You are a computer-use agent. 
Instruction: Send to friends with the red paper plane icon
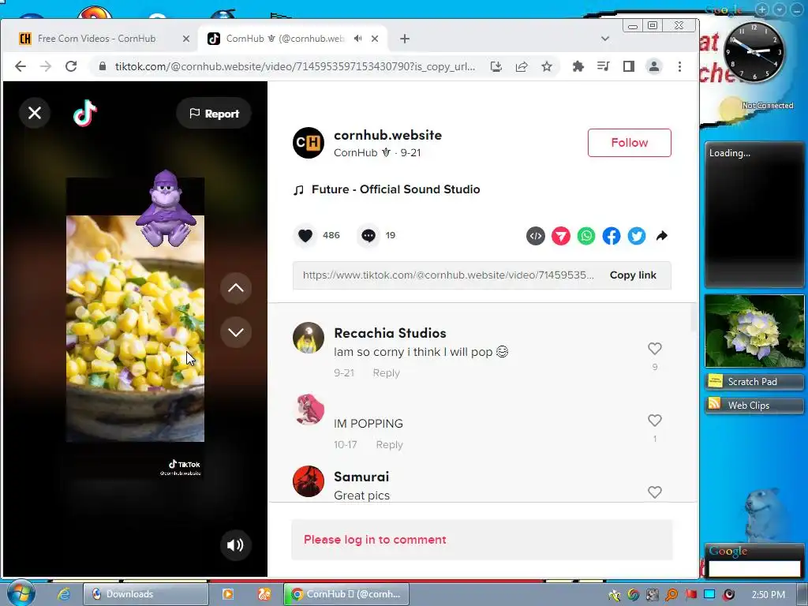tap(561, 236)
